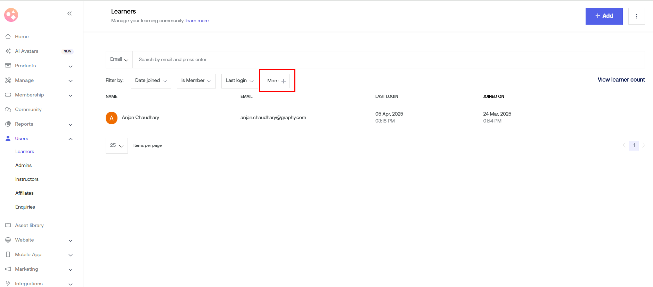Image resolution: width=653 pixels, height=287 pixels.
Task: Open the Asset library book icon
Action: (x=8, y=225)
